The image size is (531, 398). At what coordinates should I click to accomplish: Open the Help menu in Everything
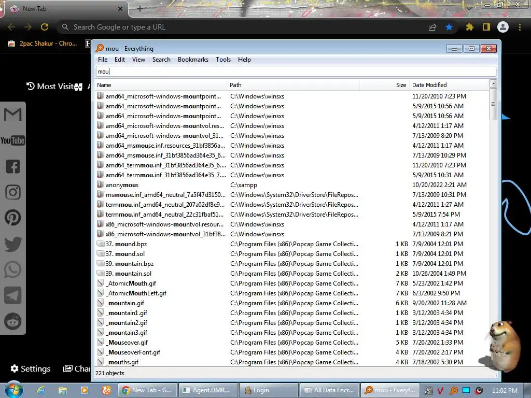pos(244,60)
